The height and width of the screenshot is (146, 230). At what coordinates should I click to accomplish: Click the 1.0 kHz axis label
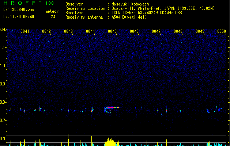[x=3, y=66]
